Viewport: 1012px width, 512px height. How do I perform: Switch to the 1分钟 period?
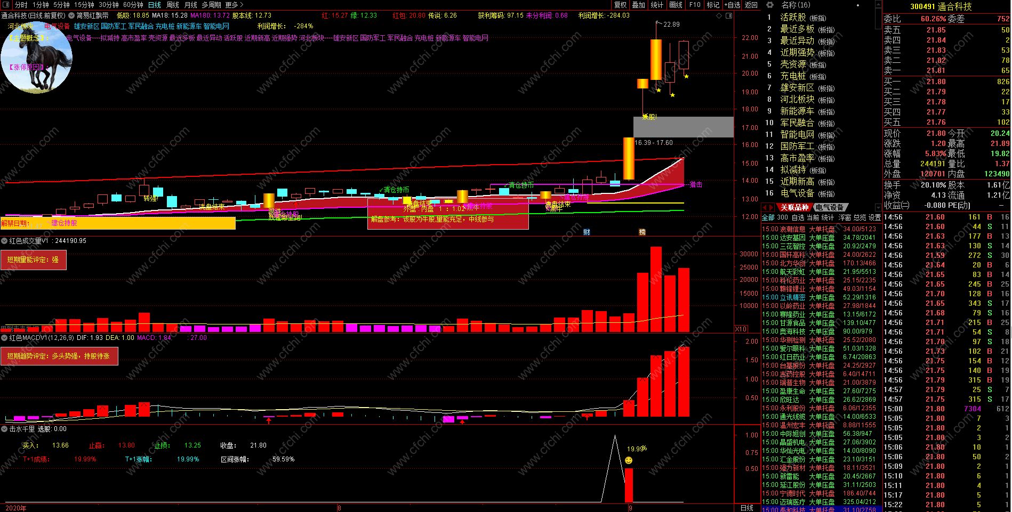click(x=41, y=5)
